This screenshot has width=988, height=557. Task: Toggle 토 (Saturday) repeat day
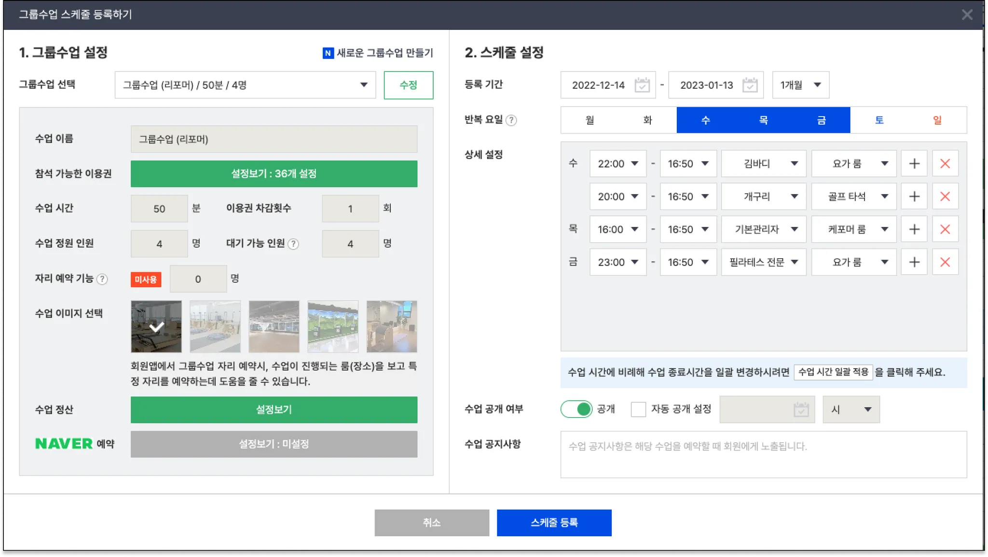tap(879, 120)
